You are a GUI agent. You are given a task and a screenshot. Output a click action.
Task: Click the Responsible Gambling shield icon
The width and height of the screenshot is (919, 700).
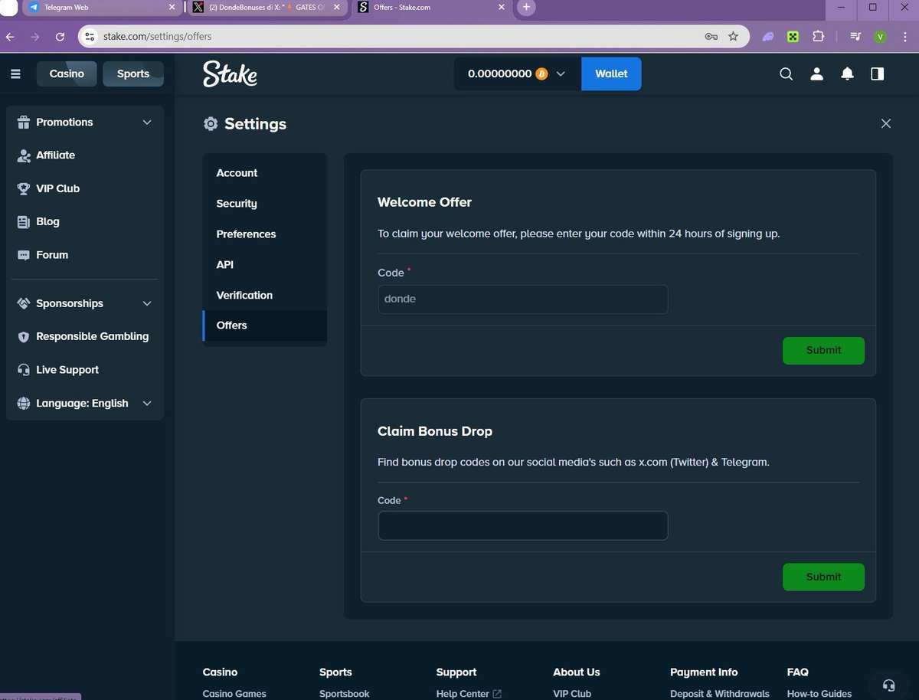[x=23, y=336]
